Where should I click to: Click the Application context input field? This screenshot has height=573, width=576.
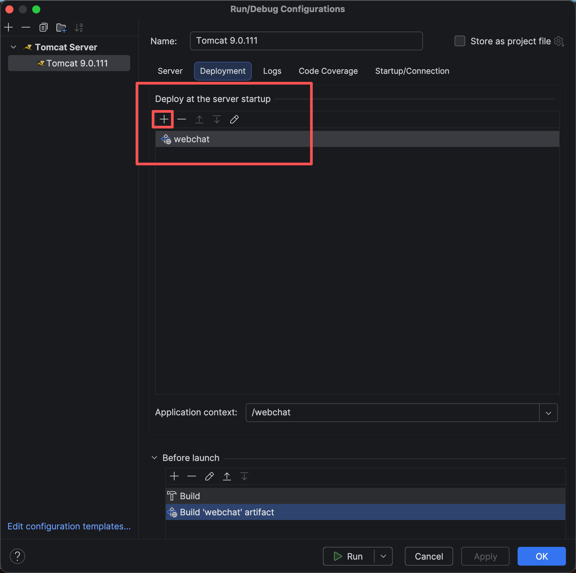click(x=392, y=412)
